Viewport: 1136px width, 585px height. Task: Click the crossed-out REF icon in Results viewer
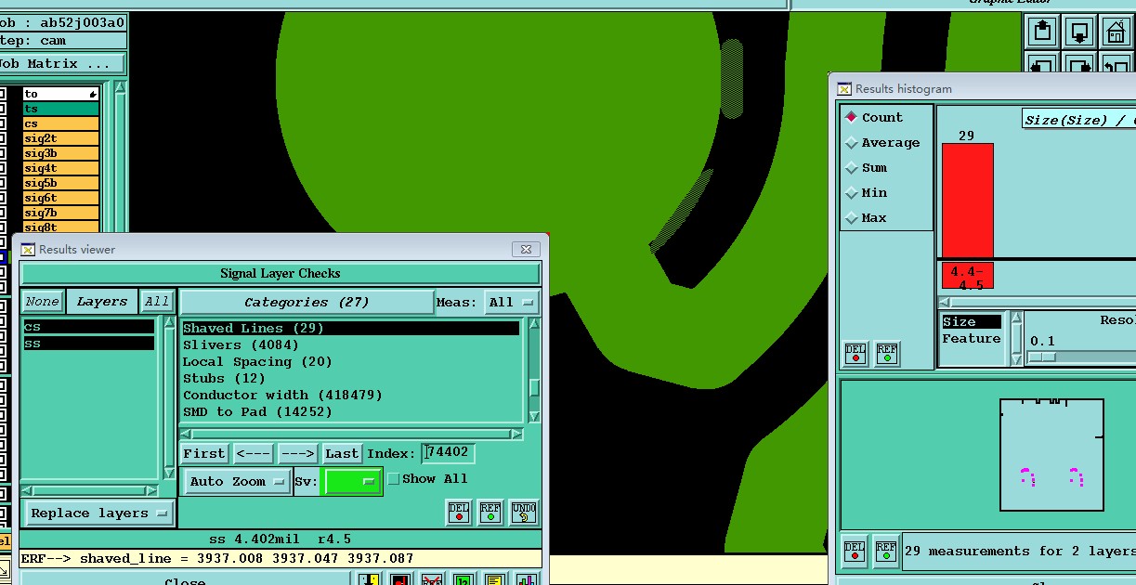coord(432,579)
